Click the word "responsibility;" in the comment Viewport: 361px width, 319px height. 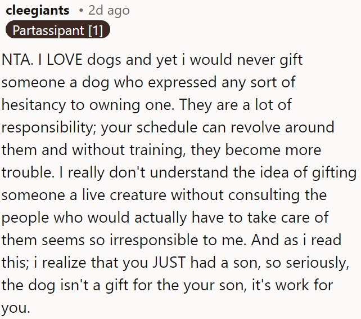[x=52, y=127]
